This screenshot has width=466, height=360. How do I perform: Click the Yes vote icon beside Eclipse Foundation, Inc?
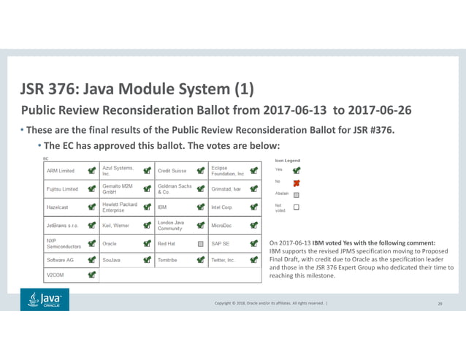coord(253,170)
